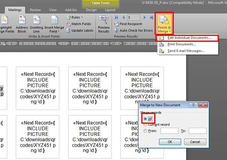Open the View tab

(53, 10)
